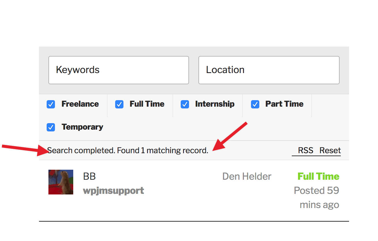378x241 pixels.
Task: Select the bold Freelance filter label
Action: [80, 104]
